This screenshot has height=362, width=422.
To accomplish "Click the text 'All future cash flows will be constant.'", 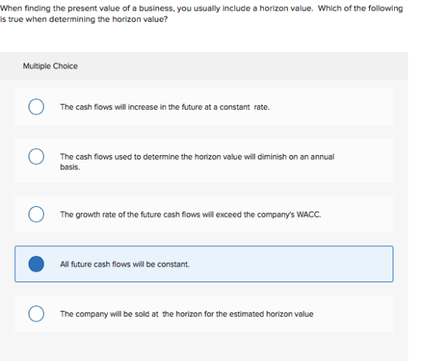I will click(x=124, y=264).
